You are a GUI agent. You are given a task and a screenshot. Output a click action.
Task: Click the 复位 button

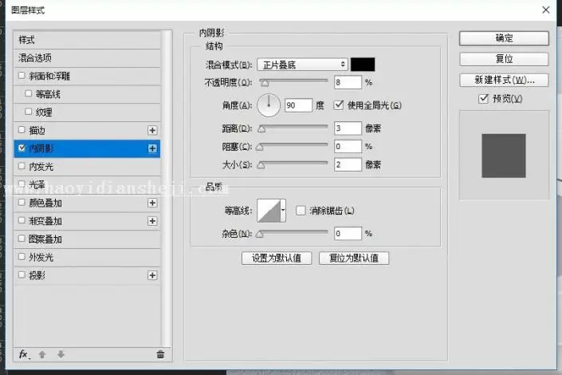click(504, 59)
